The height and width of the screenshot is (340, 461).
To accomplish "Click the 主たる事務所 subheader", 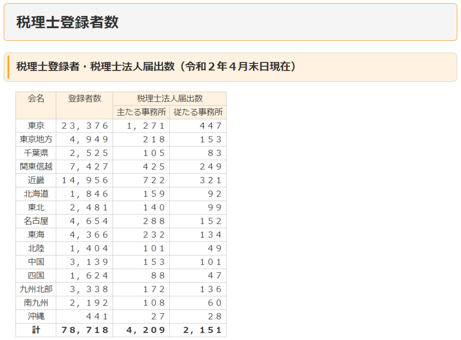I will pos(140,111).
